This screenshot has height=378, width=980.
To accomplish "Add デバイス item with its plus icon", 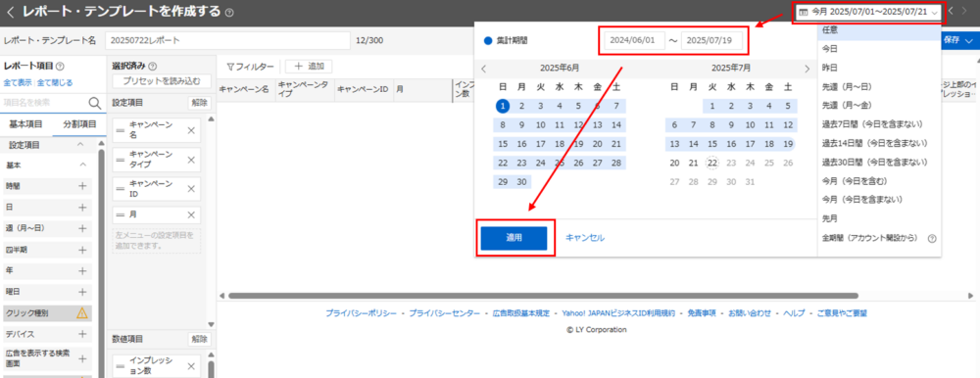I will [82, 334].
